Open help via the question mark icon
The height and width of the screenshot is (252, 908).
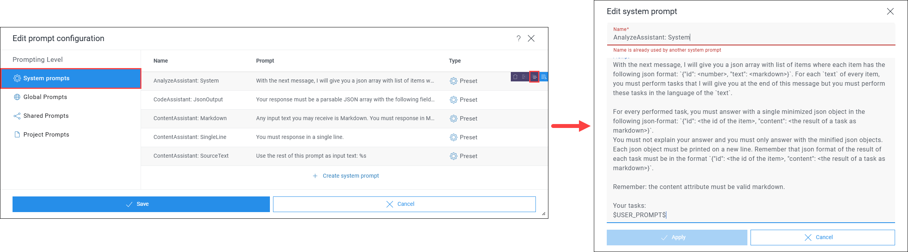point(519,38)
